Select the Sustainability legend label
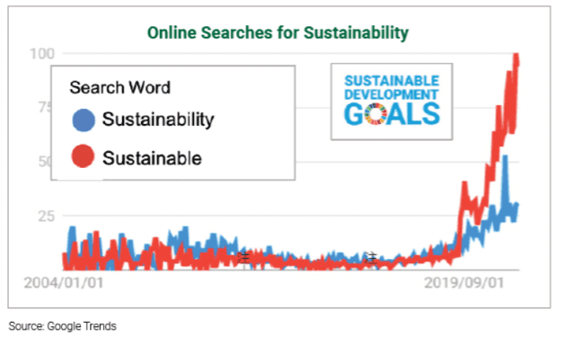573x337 pixels. [158, 120]
